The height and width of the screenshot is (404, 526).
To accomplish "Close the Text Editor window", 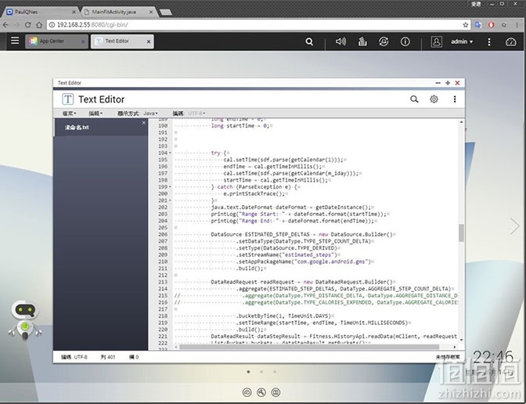I will (457, 83).
